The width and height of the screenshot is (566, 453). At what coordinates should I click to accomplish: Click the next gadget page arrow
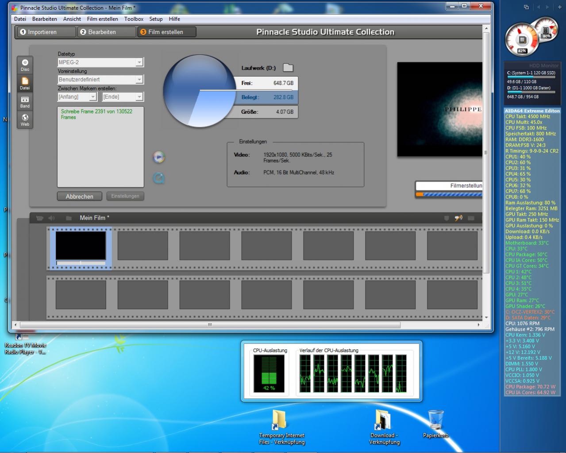point(547,7)
